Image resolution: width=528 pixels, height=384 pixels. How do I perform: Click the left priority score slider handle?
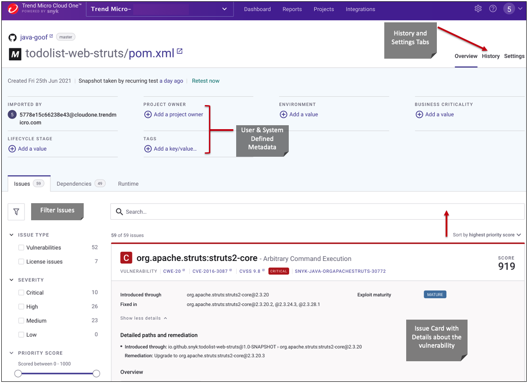(18, 373)
